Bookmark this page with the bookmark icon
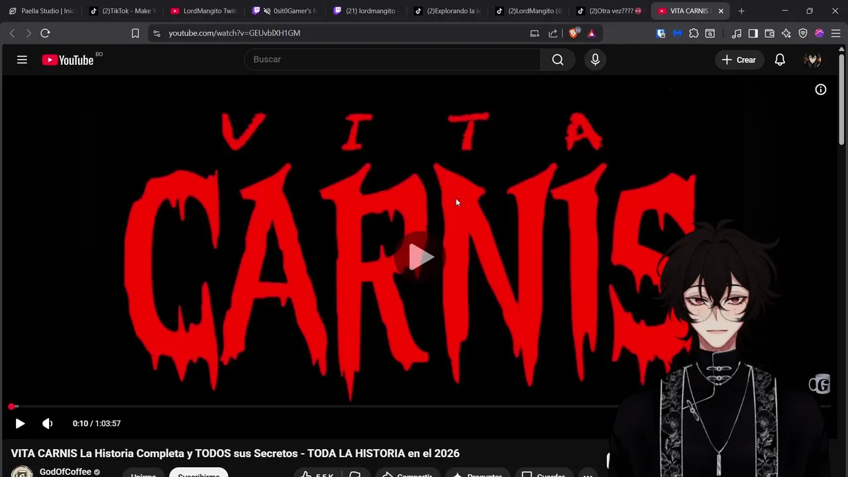 [135, 33]
